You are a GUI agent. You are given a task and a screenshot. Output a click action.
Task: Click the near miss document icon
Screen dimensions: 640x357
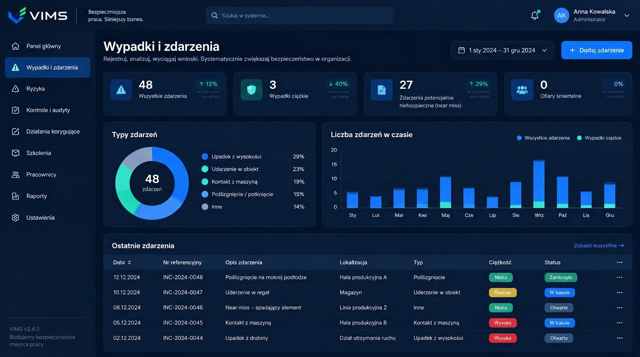click(x=381, y=90)
